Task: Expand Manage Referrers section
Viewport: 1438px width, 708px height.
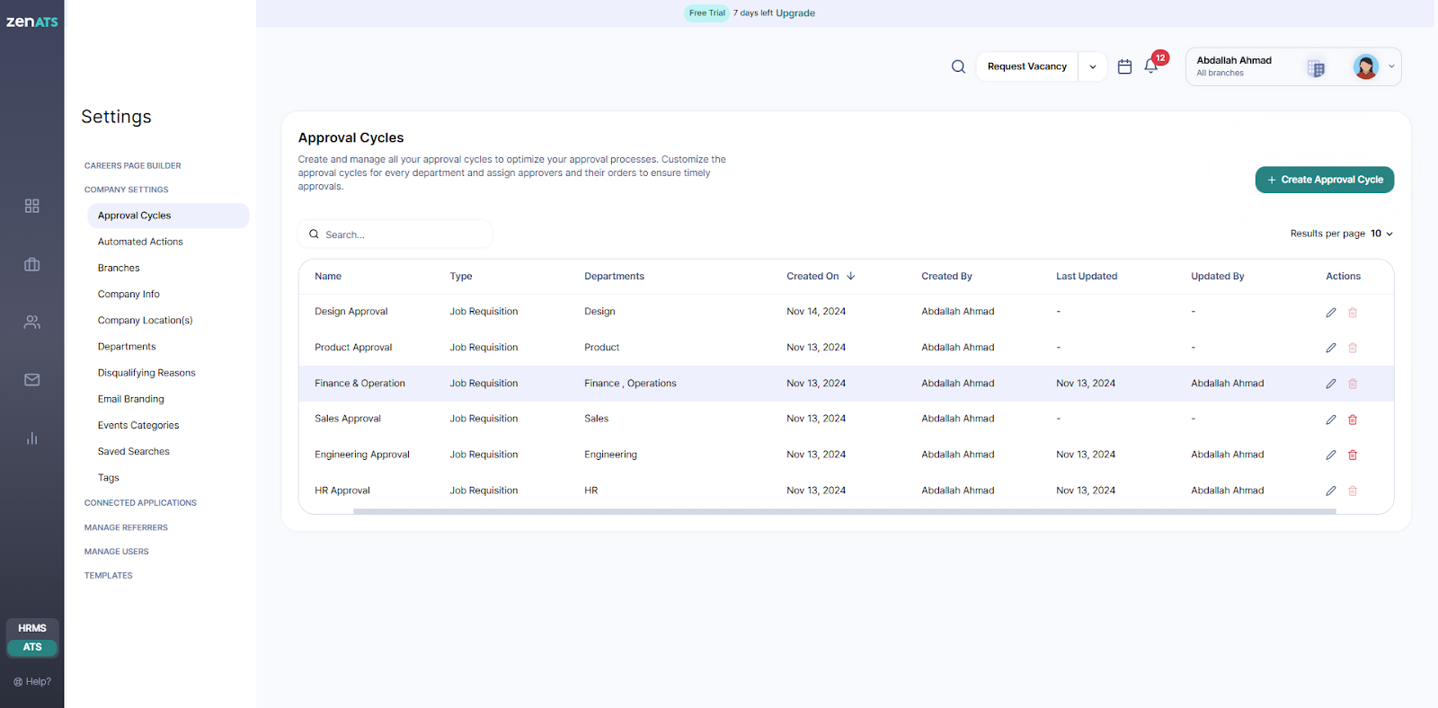Action: (x=126, y=527)
